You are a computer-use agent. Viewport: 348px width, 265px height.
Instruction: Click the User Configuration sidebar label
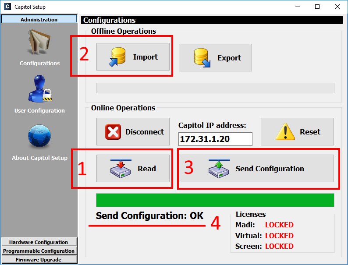39,110
